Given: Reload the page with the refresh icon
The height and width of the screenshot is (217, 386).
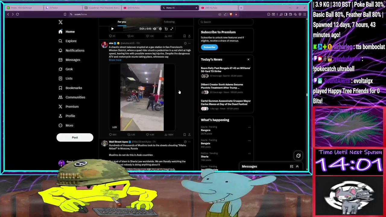Looking at the screenshot, I should 17,14.
